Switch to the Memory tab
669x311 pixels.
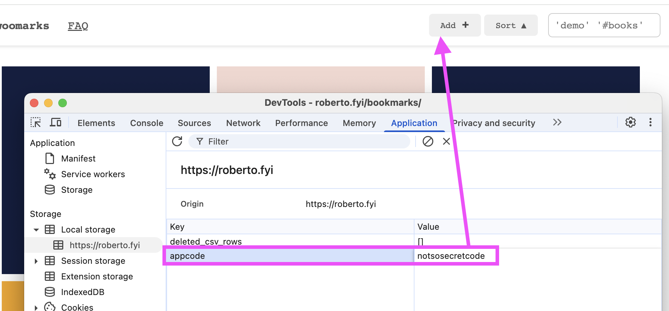coord(359,123)
